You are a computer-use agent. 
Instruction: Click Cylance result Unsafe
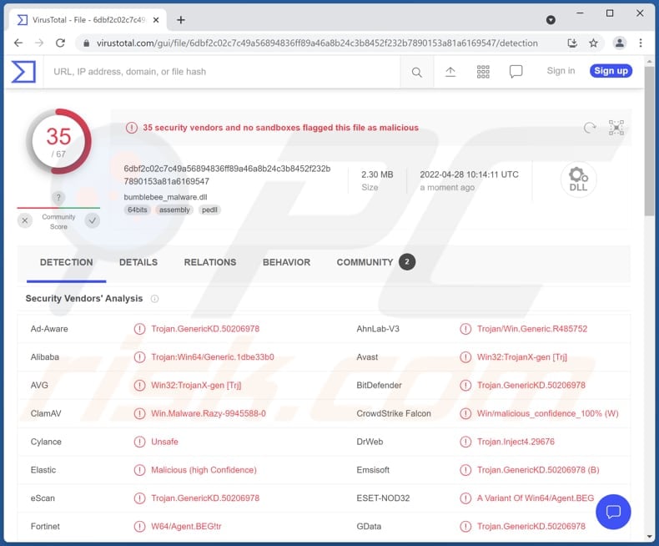coord(165,442)
